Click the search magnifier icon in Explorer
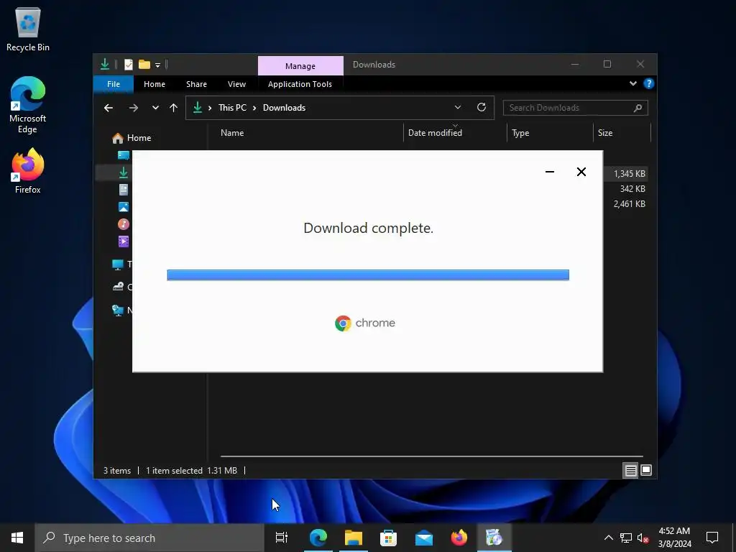The image size is (736, 552). click(638, 108)
